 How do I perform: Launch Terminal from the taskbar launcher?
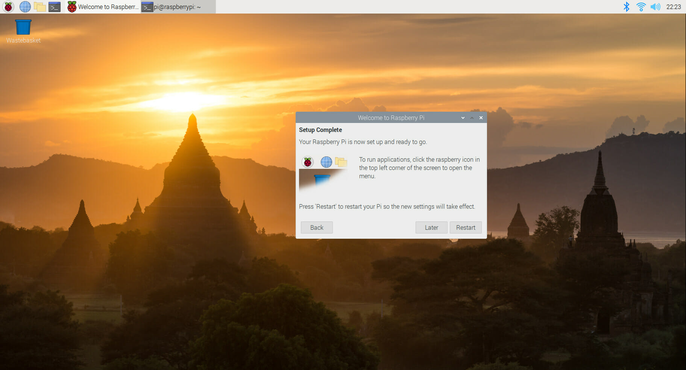[55, 7]
